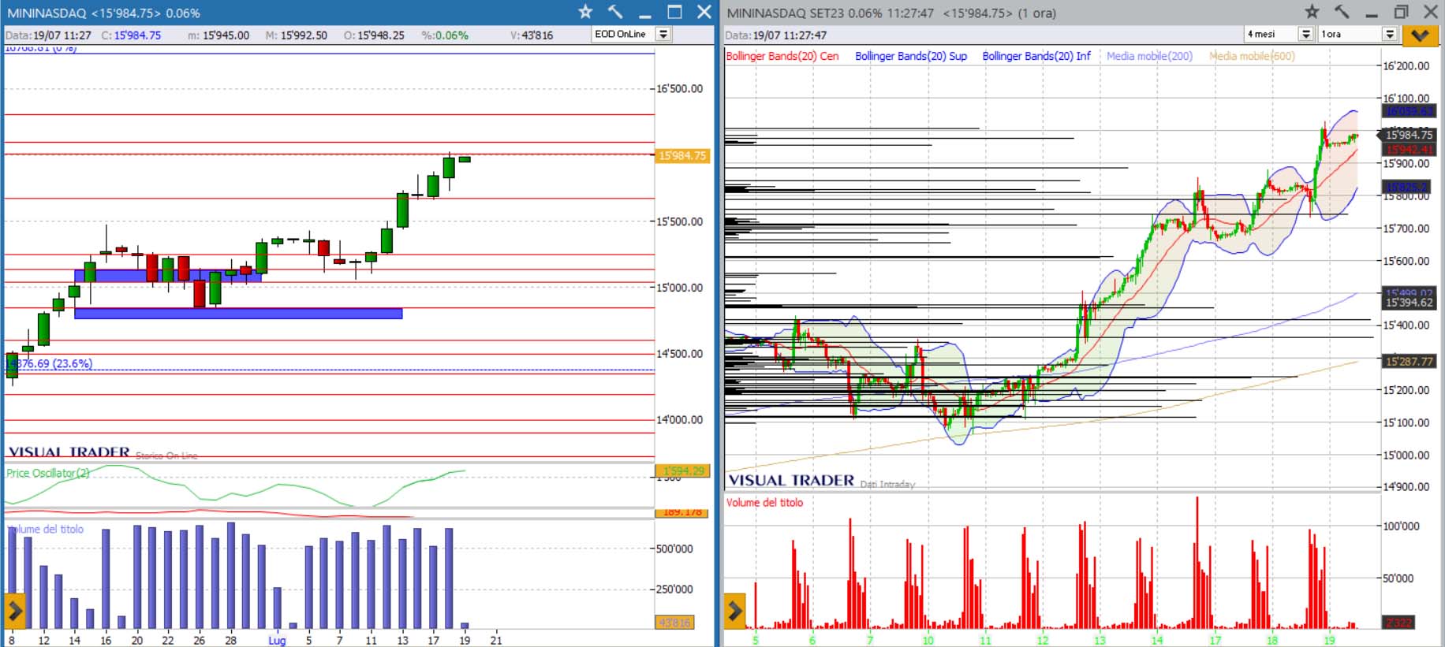The height and width of the screenshot is (647, 1445).
Task: Click the date '19' on intraday chart axis
Action: pos(1329,640)
